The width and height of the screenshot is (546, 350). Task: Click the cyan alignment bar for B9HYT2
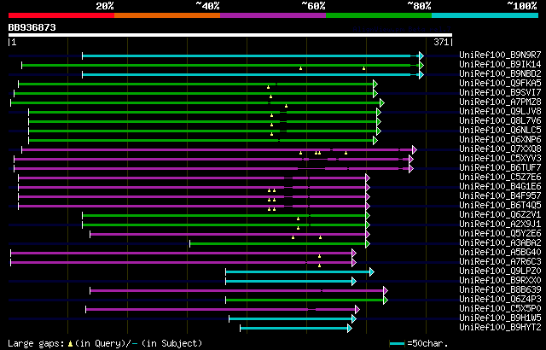pyautogui.click(x=293, y=329)
